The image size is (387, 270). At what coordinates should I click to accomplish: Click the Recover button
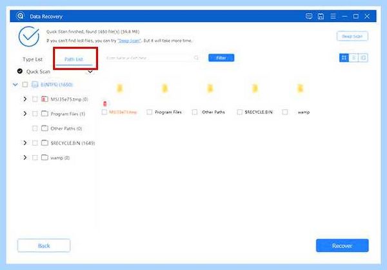pyautogui.click(x=342, y=245)
